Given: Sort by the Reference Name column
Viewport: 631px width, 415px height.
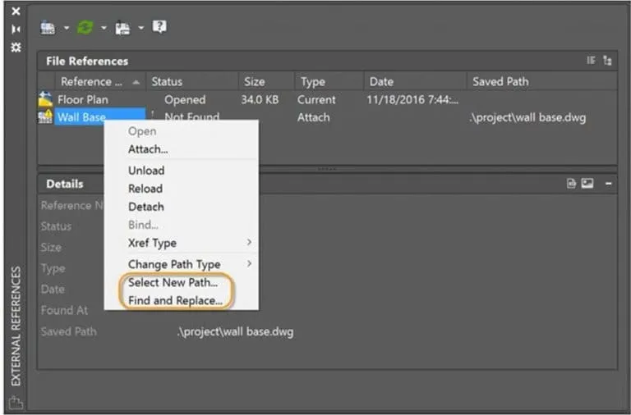Looking at the screenshot, I should pyautogui.click(x=100, y=81).
